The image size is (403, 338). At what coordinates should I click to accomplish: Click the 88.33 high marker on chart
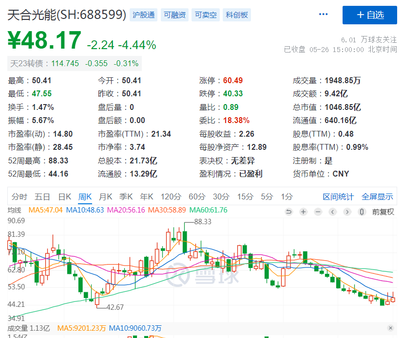click(x=203, y=222)
